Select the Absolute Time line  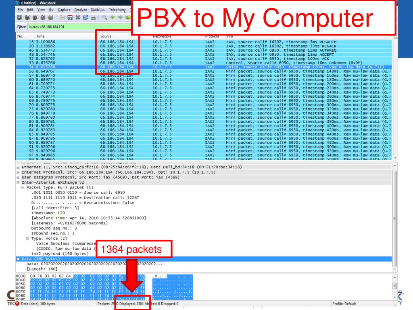click(88, 218)
